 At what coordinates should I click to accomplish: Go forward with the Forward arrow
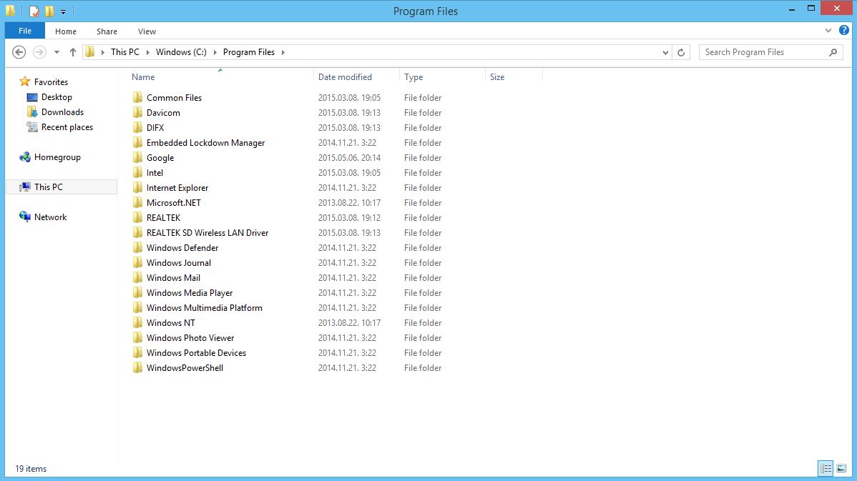[39, 52]
